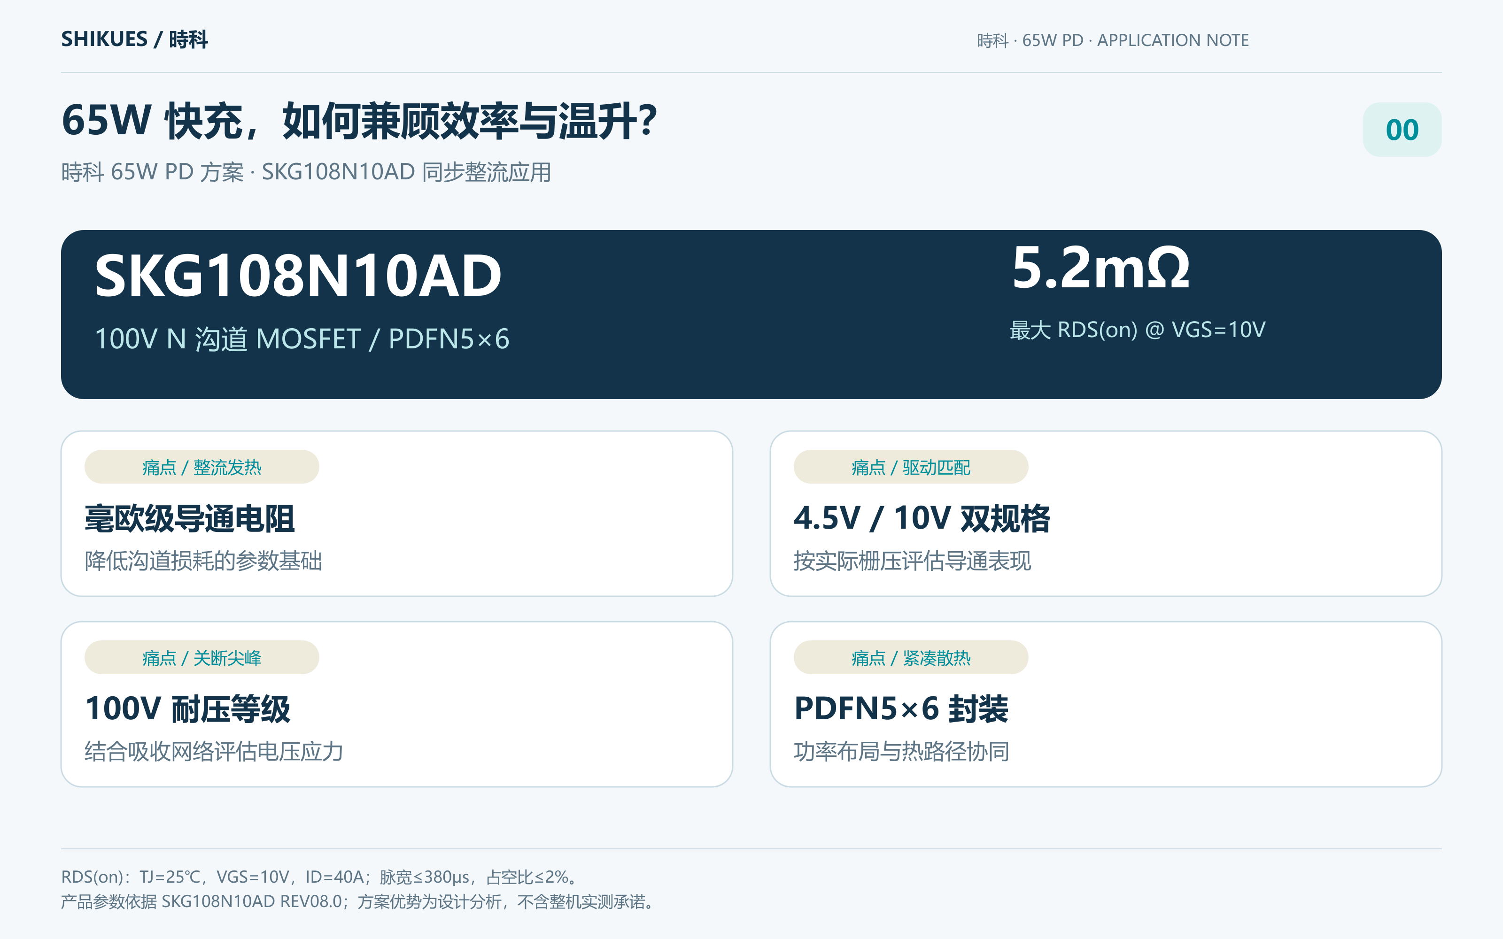This screenshot has width=1503, height=939.
Task: Click the 功率布局与热路径协同 description
Action: pyautogui.click(x=901, y=752)
